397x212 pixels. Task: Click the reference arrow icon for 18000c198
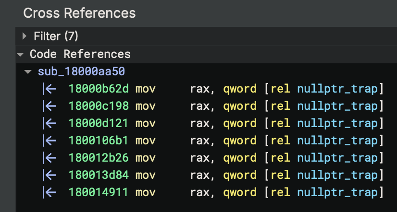pos(50,106)
